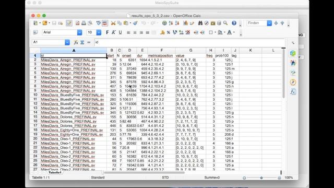The width and height of the screenshot is (334, 188).
Task: Click the zoom in plus button
Action: coord(279,178)
